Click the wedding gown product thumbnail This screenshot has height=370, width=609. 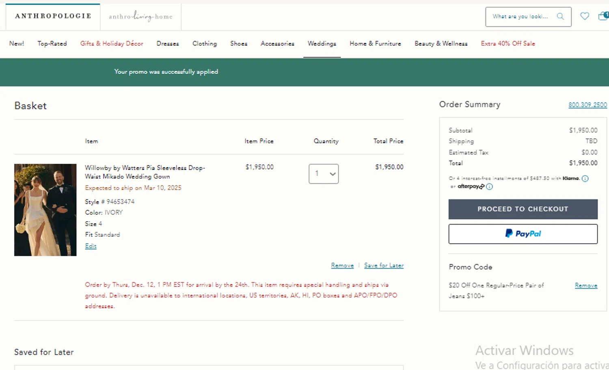point(45,210)
